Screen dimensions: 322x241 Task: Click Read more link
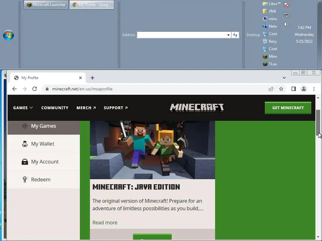pyautogui.click(x=105, y=222)
